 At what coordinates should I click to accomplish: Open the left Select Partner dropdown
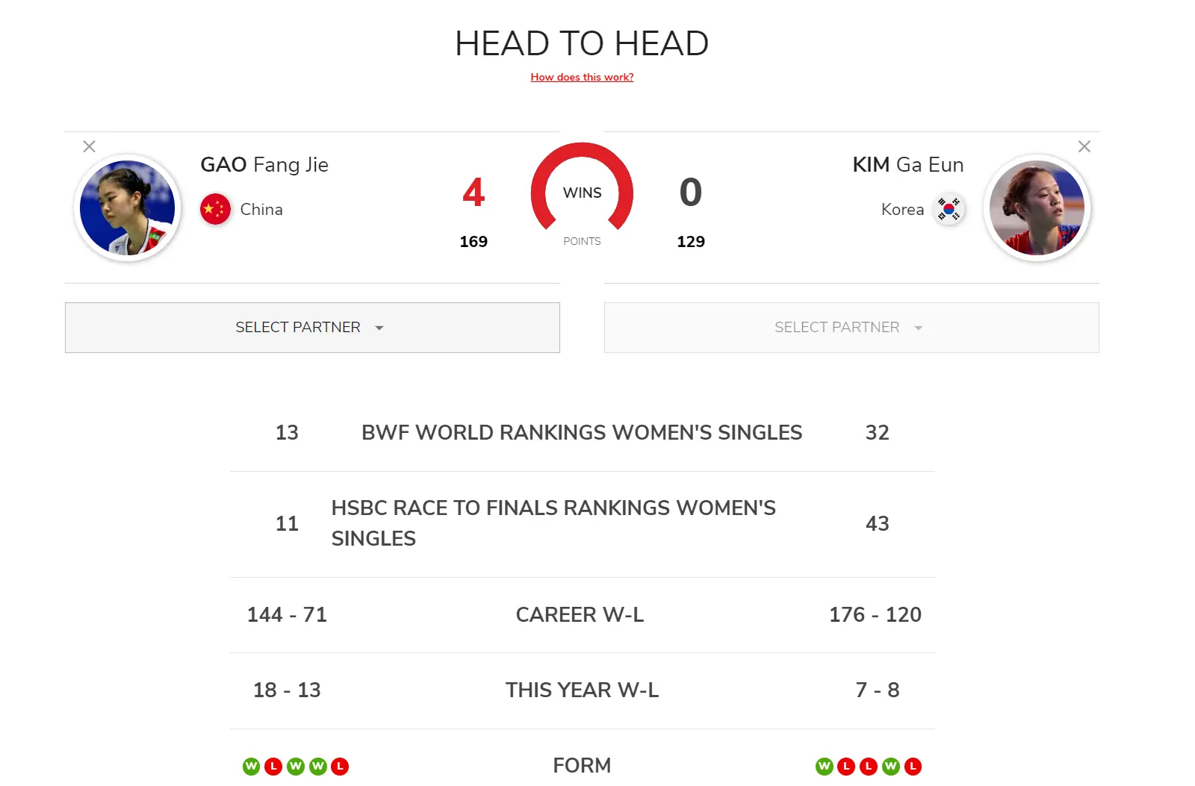point(312,328)
